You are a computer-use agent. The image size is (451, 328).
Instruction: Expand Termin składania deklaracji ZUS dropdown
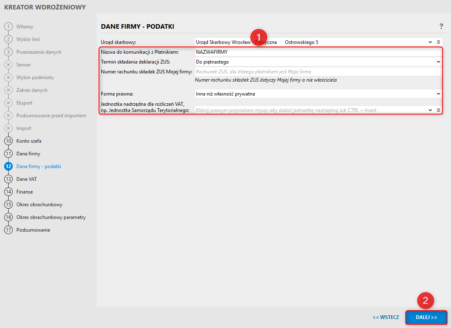pos(438,62)
